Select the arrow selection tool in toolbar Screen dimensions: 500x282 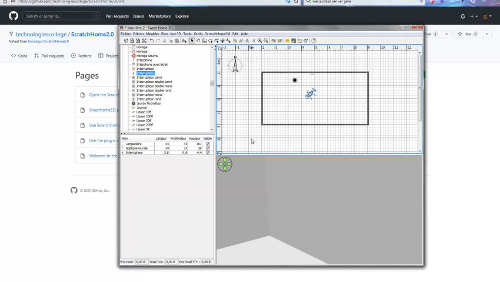[192, 41]
